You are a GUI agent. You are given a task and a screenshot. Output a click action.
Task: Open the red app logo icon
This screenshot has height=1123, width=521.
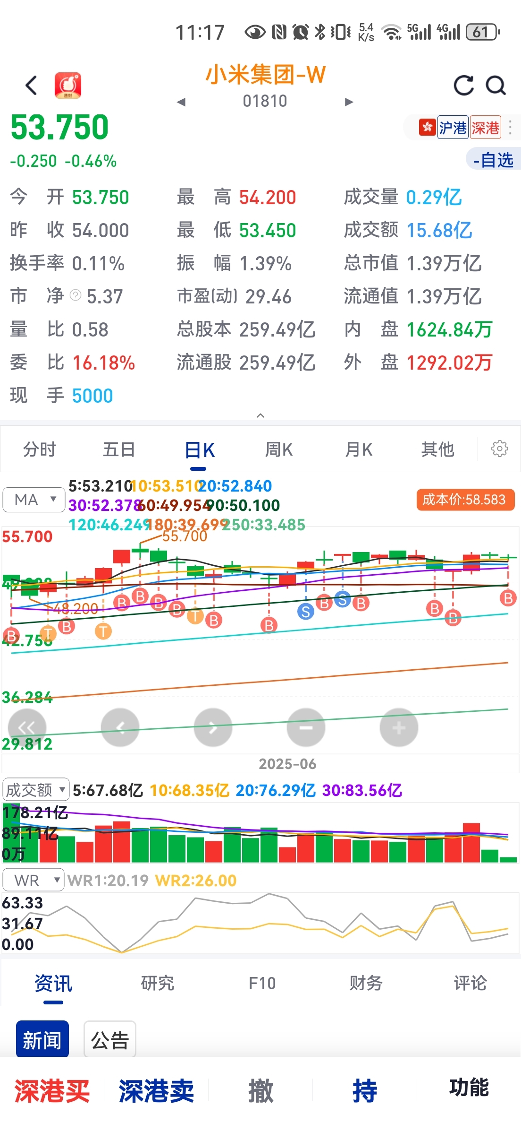[68, 86]
